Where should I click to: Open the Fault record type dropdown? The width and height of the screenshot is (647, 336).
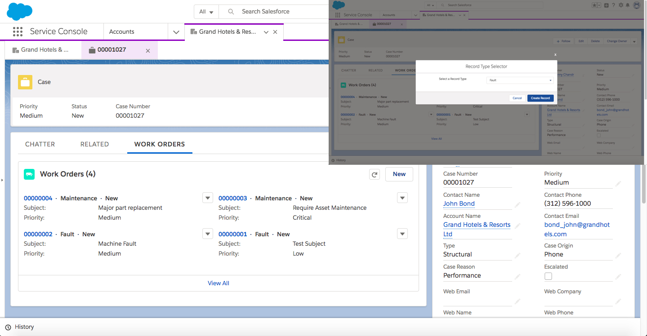[x=520, y=80]
